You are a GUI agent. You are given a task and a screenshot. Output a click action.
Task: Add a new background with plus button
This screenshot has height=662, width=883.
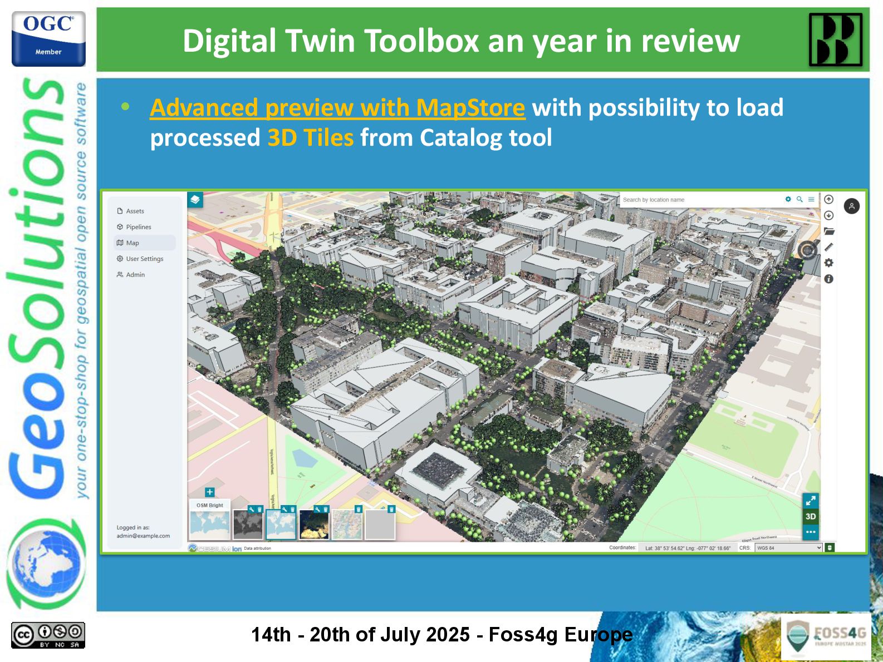(210, 492)
